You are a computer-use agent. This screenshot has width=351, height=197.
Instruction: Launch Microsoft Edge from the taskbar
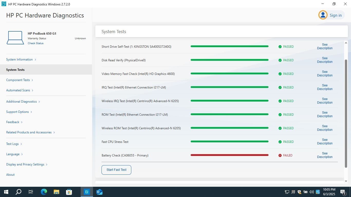pos(44,192)
